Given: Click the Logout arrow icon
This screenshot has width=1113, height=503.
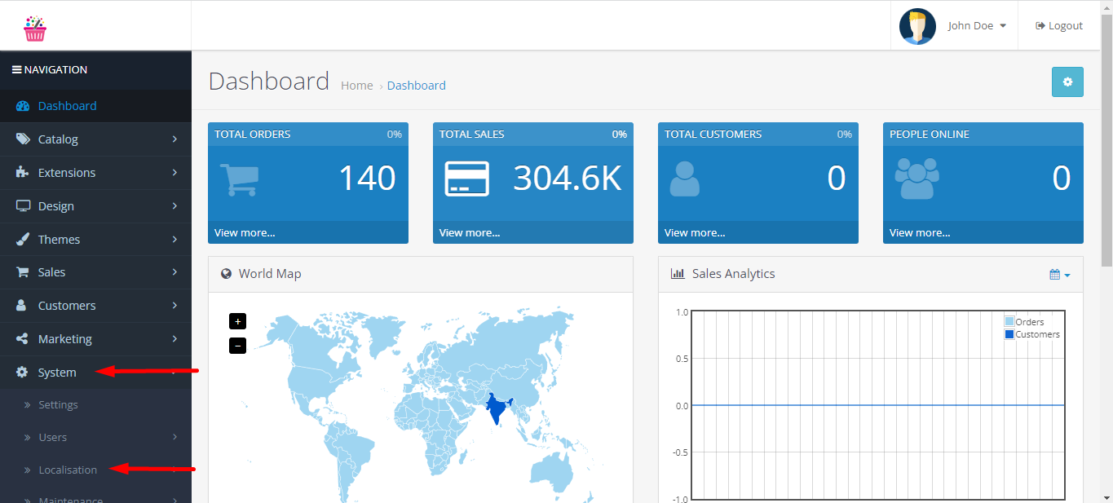Looking at the screenshot, I should [x=1040, y=26].
